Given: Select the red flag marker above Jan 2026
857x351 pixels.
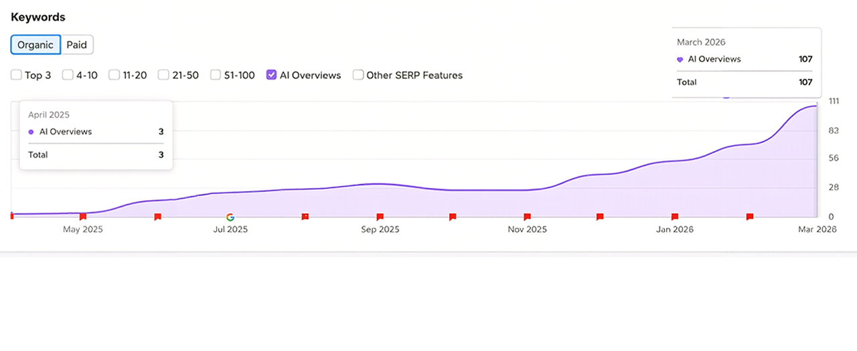Looking at the screenshot, I should tap(675, 217).
